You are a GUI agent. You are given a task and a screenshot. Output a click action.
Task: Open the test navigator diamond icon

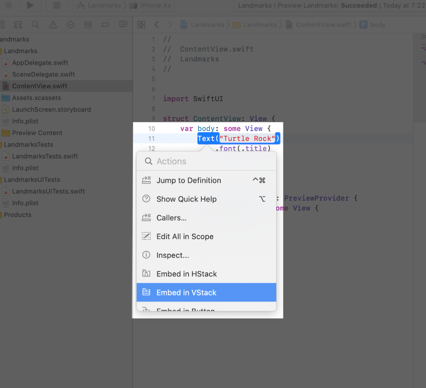(x=70, y=25)
